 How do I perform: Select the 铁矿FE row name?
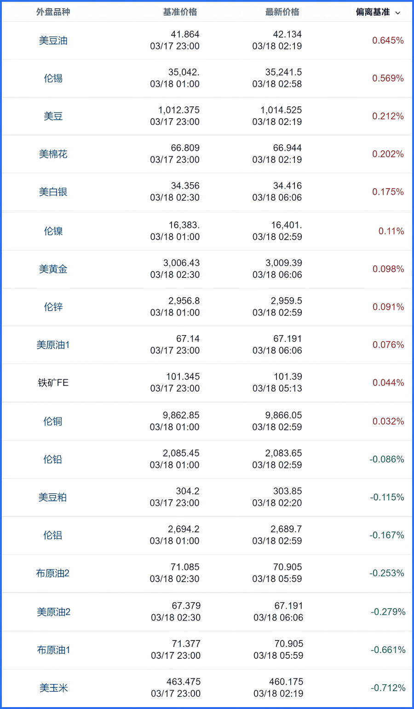click(53, 383)
